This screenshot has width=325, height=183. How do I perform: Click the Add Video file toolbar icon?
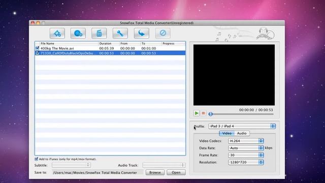pos(57,33)
